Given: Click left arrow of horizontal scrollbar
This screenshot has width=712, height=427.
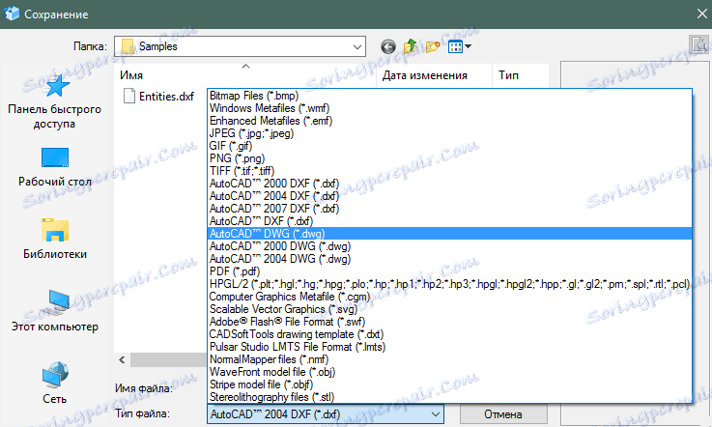Looking at the screenshot, I should (x=122, y=359).
